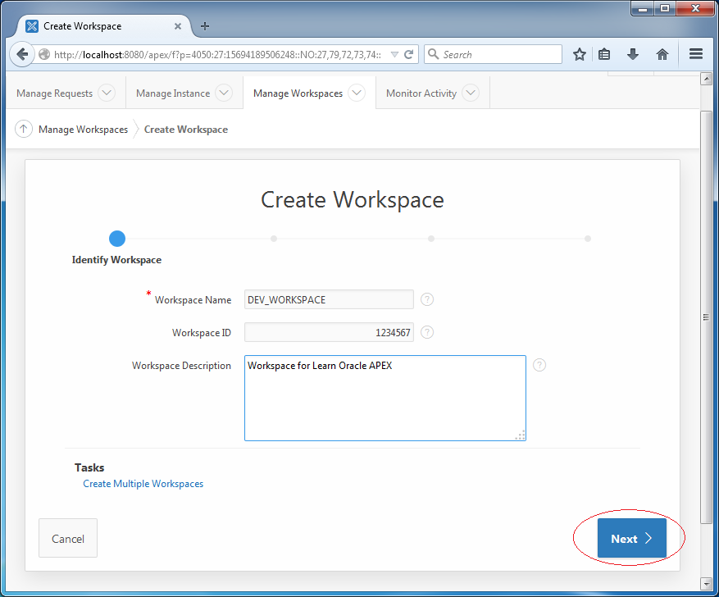Open the bookmarks list icon
This screenshot has width=719, height=597.
[x=604, y=55]
